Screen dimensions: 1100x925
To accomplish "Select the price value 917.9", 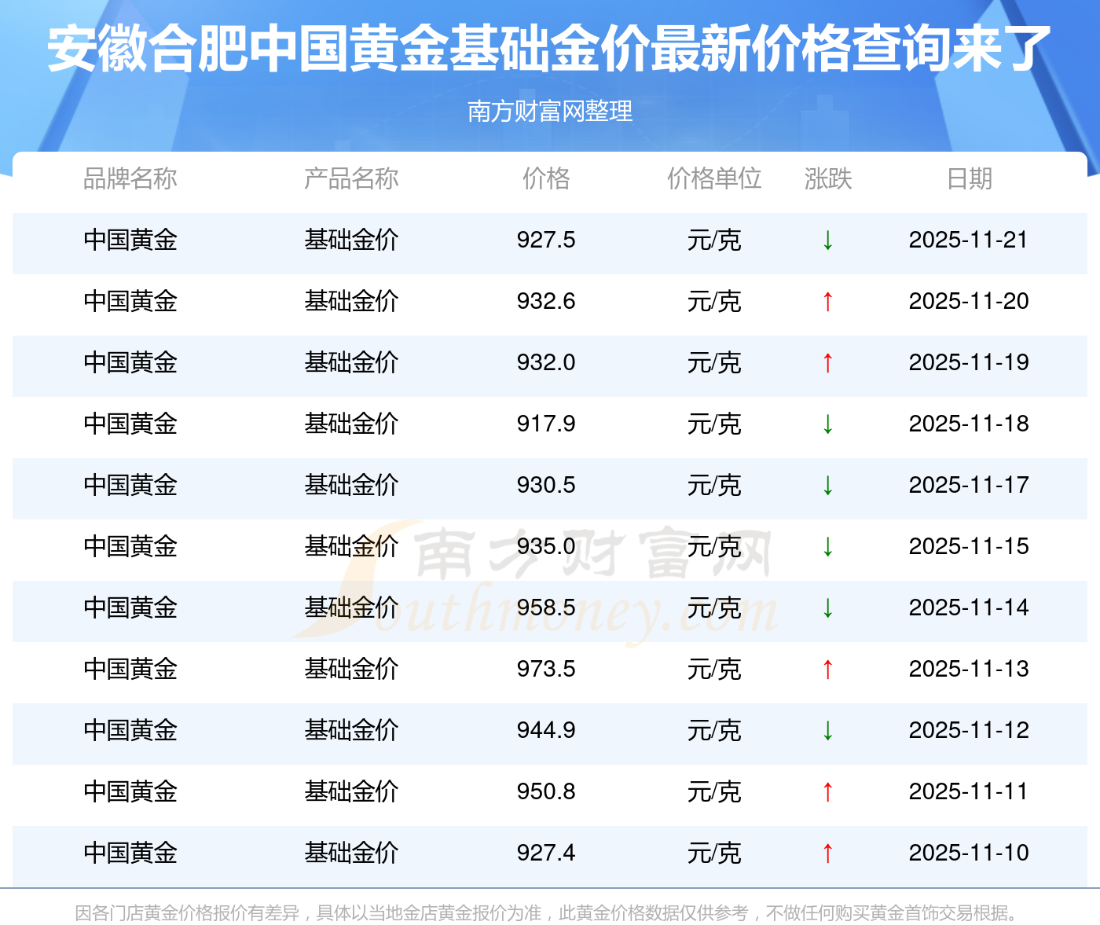I will coord(546,424).
